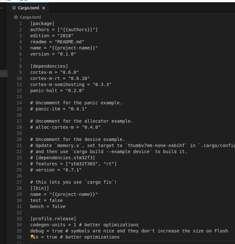
Task: Click the sparkle code-action icon on line 36
Action: 32,237
